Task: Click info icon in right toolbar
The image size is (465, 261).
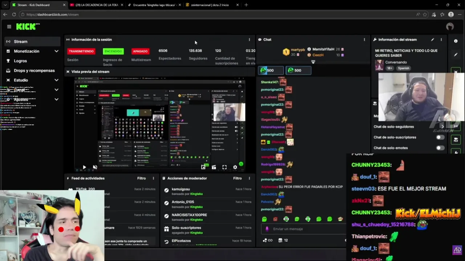Action: click(x=456, y=41)
